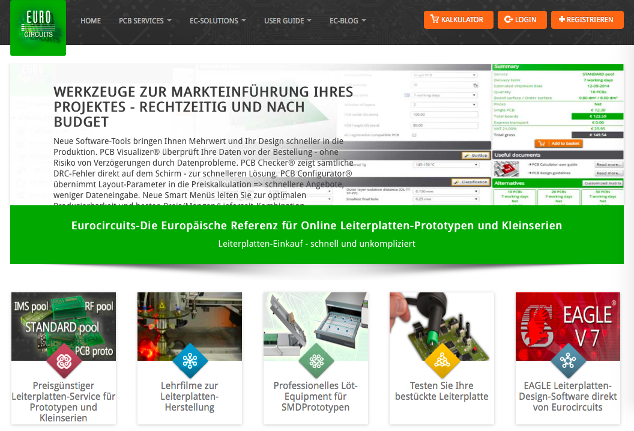This screenshot has width=634, height=431.
Task: Open EAGLE Leiterplatten-Design-Software link
Action: click(x=568, y=396)
